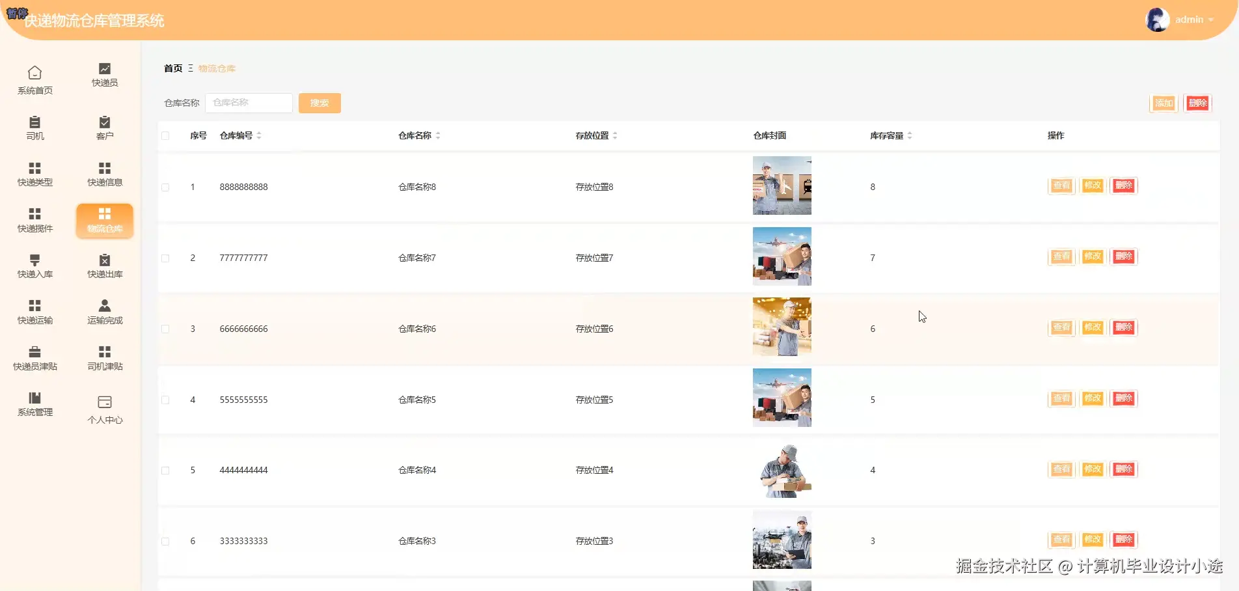Open the 快递员津贴 briefcase icon
The image size is (1239, 591).
[x=35, y=352]
